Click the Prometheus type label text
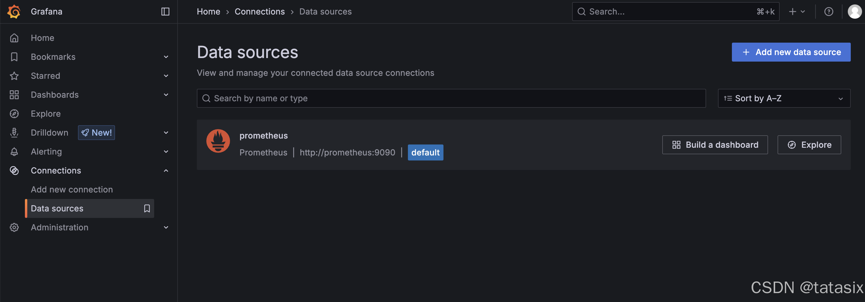 tap(263, 152)
